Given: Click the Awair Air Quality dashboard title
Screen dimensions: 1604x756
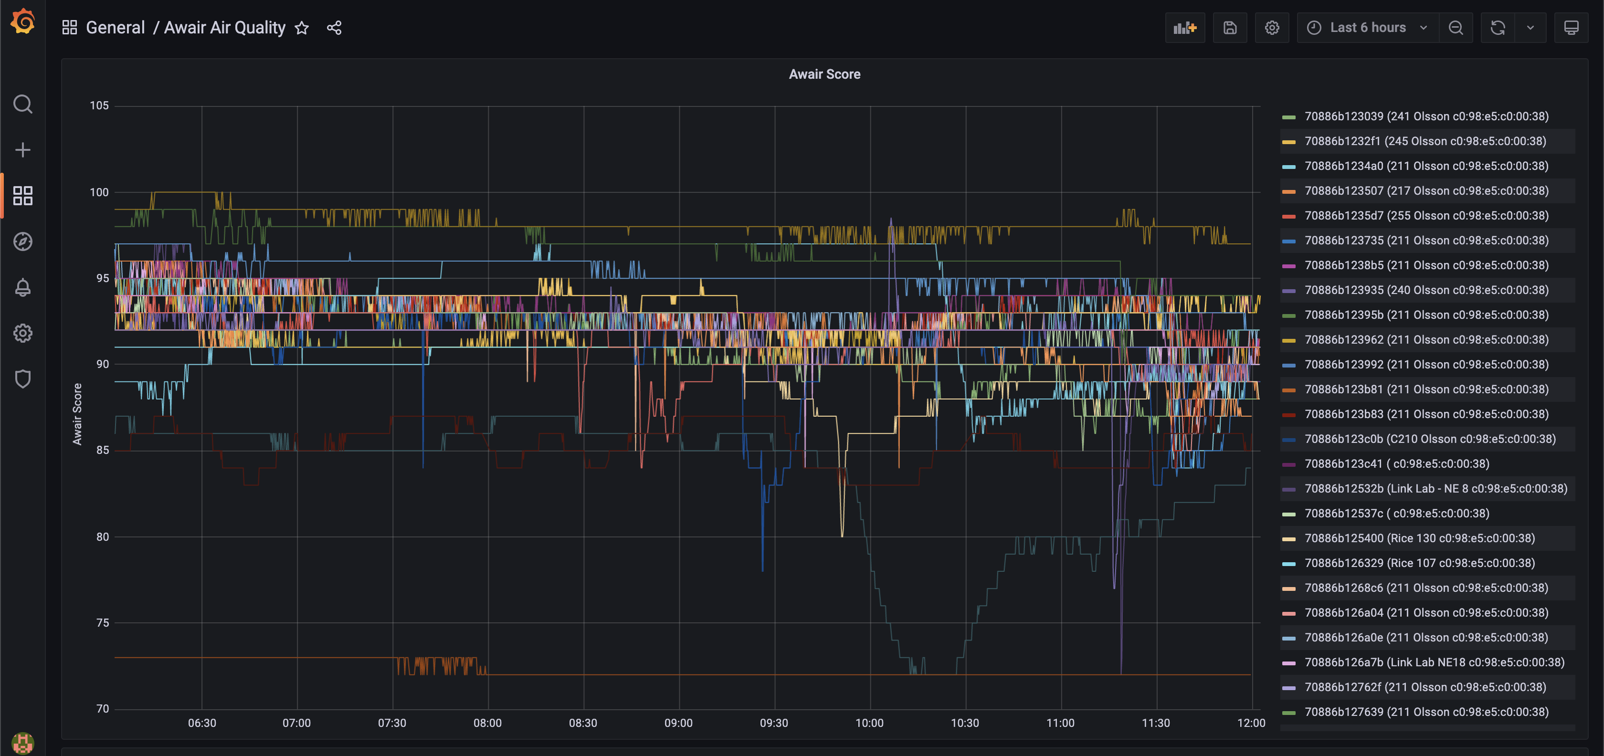Looking at the screenshot, I should (x=225, y=27).
